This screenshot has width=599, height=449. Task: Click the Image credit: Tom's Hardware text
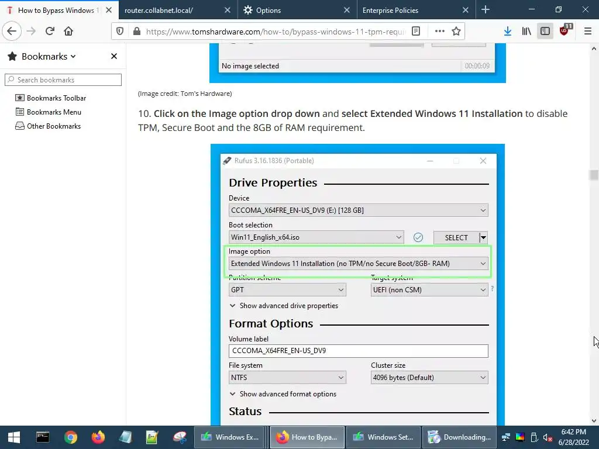coord(185,94)
